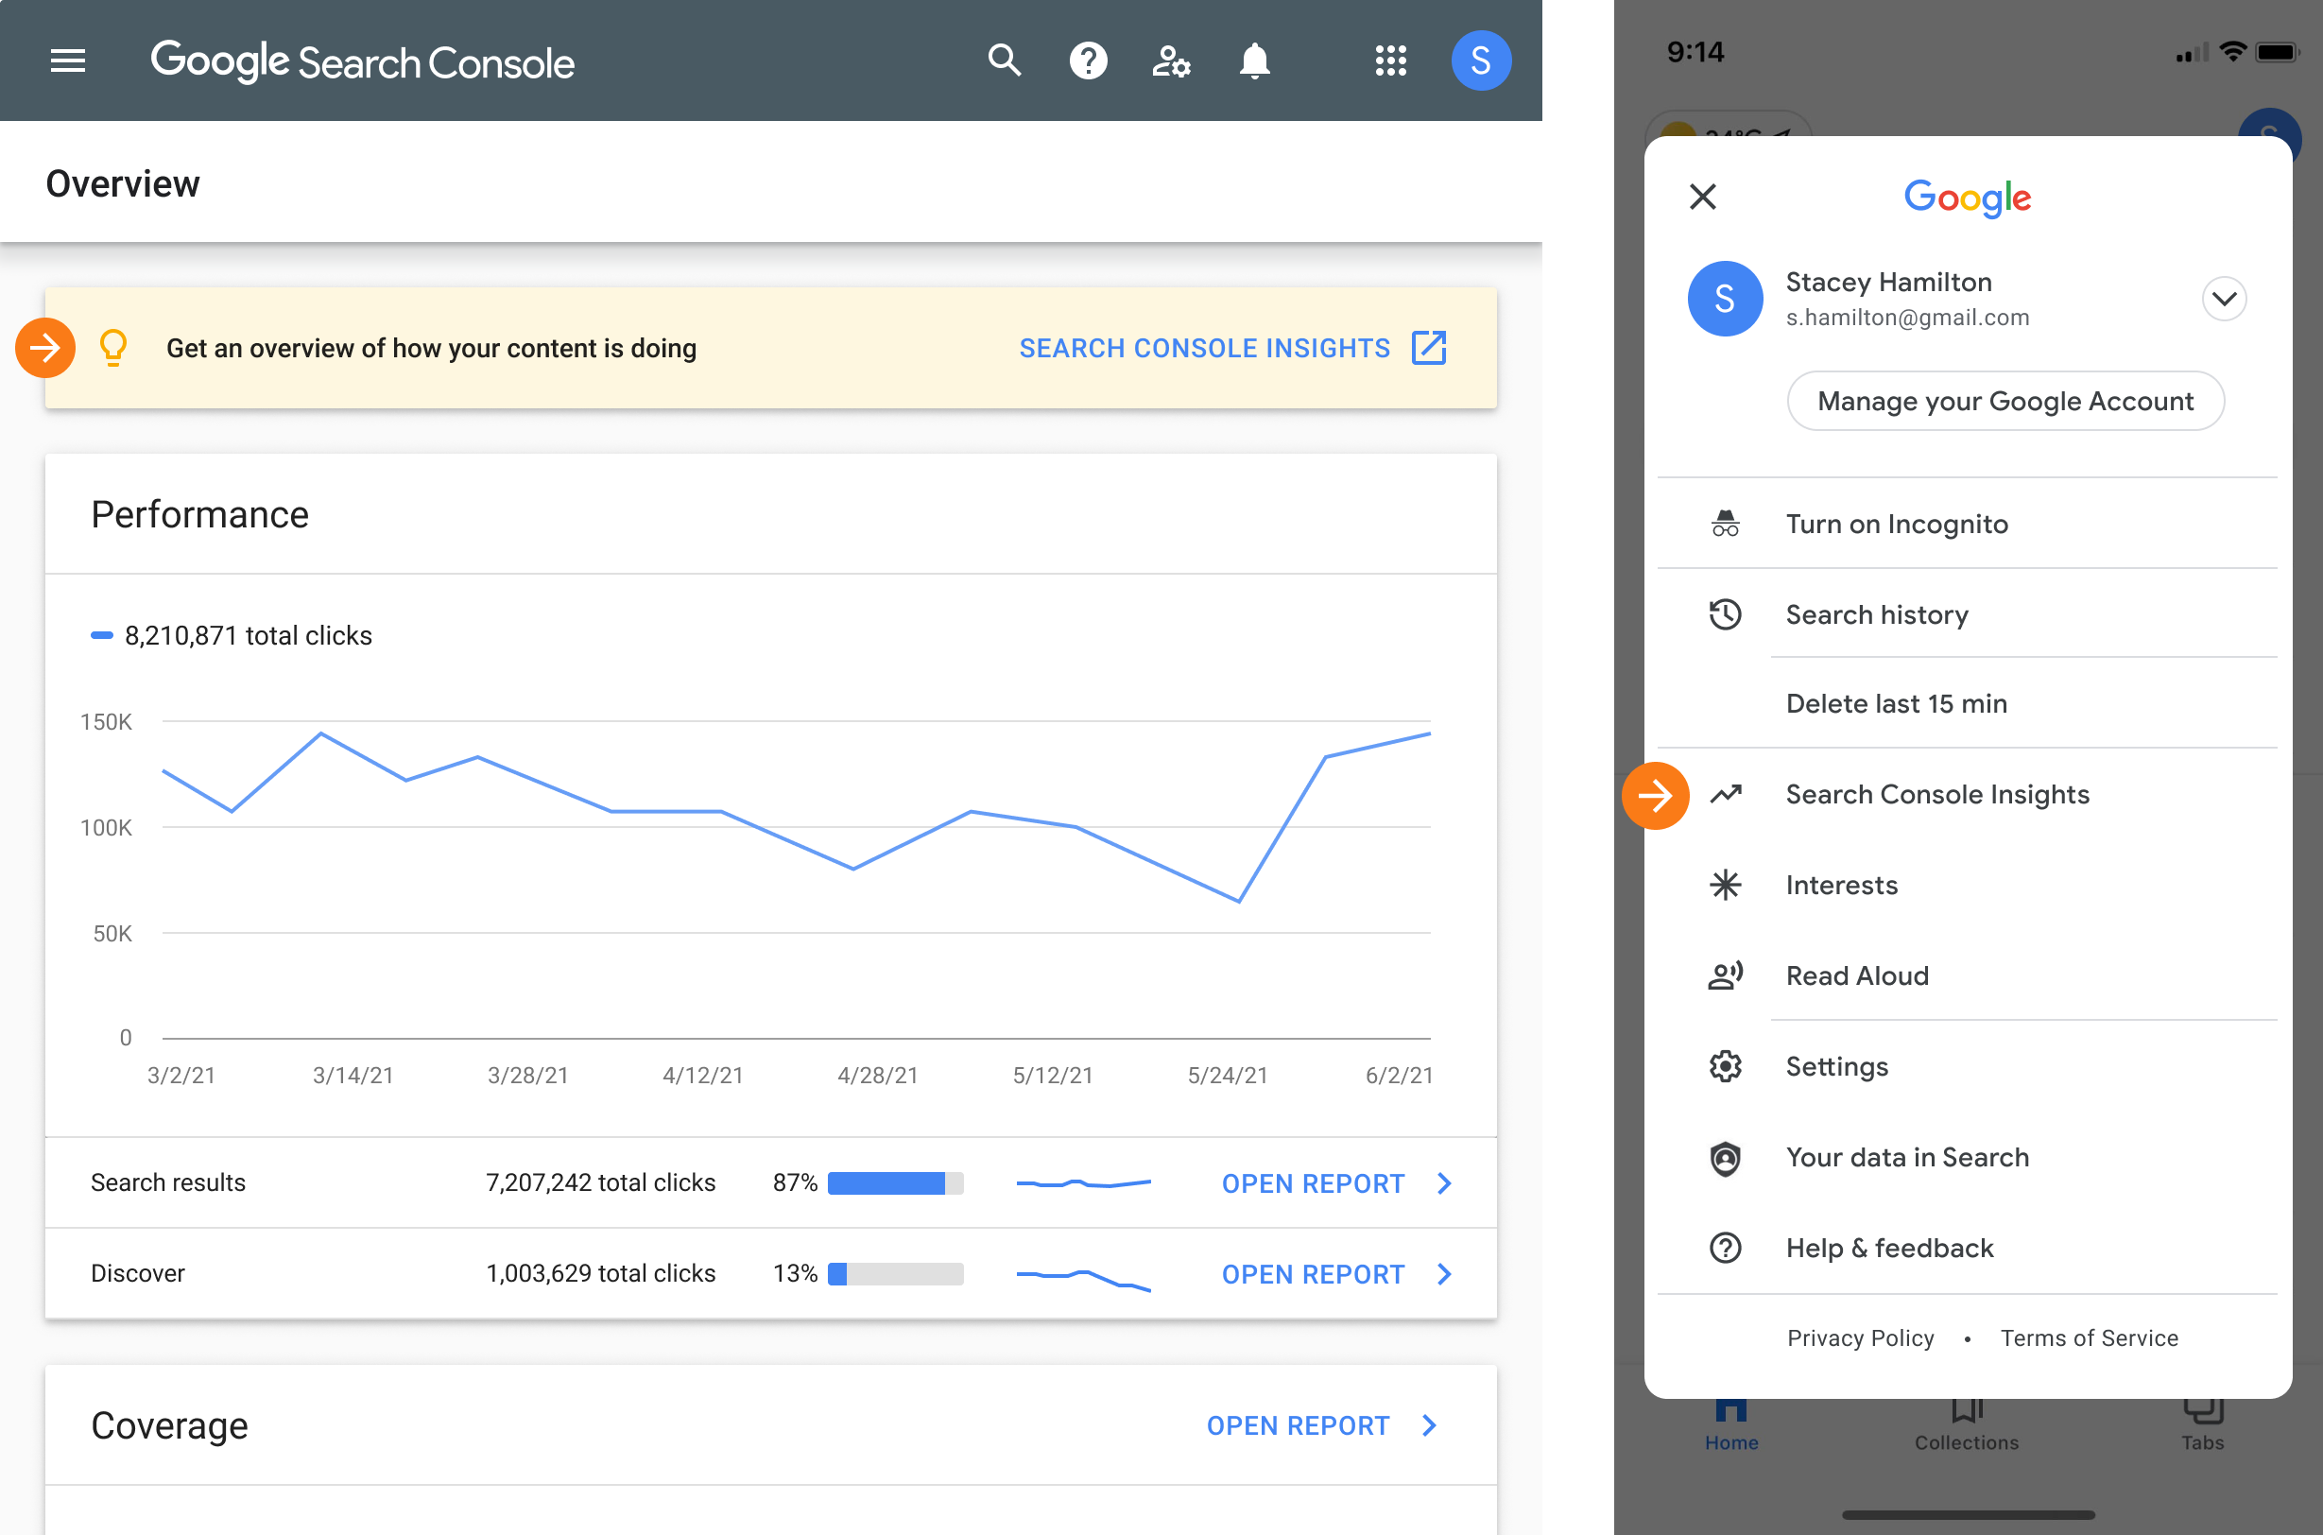Click Manage your Google Account button
The image size is (2323, 1535).
(x=2006, y=401)
